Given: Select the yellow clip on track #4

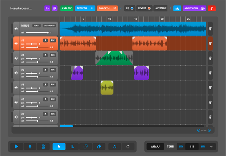Looking at the screenshot, I should tap(107, 88).
